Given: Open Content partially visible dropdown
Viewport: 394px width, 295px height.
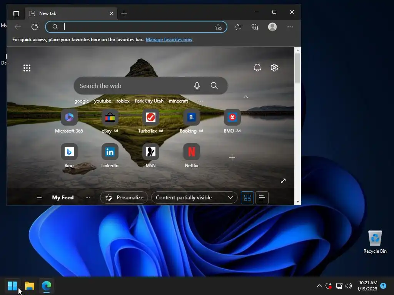Looking at the screenshot, I should [x=194, y=198].
